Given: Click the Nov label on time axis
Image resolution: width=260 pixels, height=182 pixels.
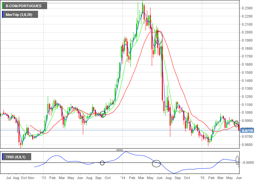Looking at the screenshot, I should click(31, 178).
